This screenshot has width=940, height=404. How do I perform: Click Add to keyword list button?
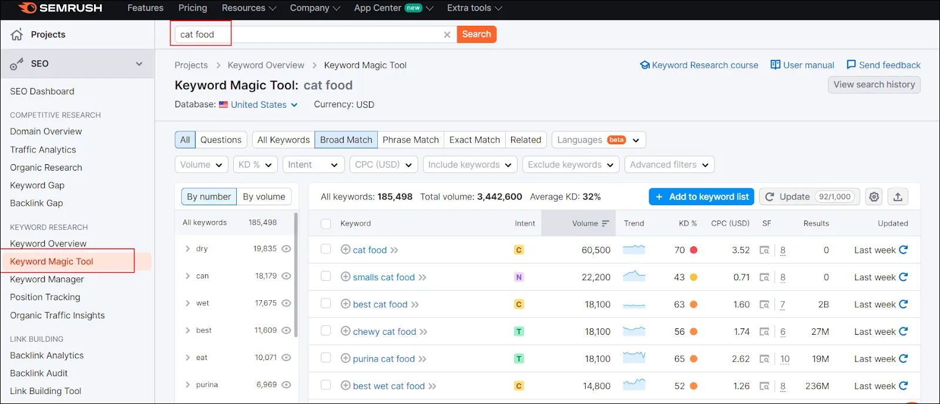click(x=701, y=197)
